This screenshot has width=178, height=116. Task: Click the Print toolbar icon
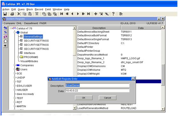point(12,14)
